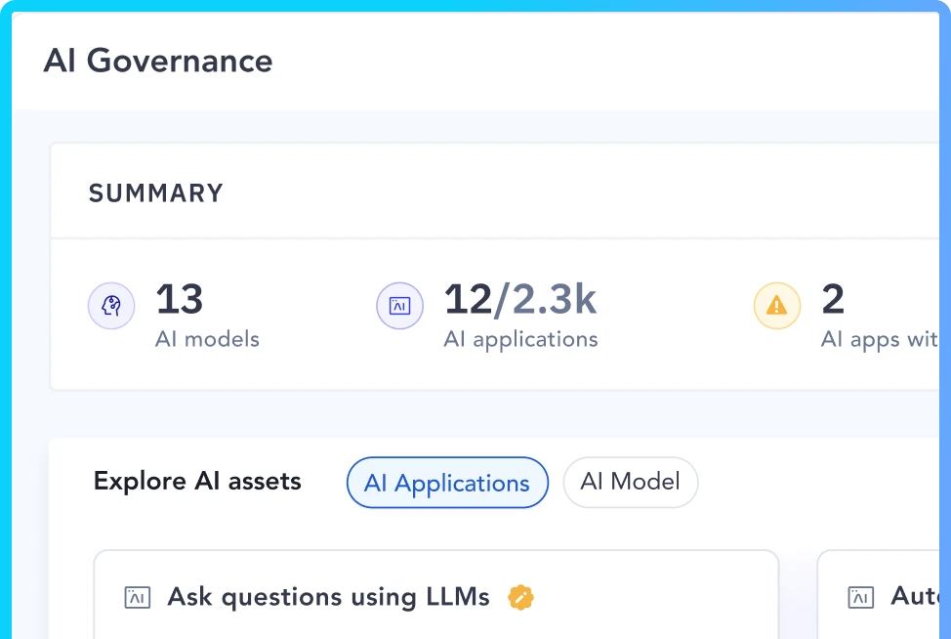The width and height of the screenshot is (951, 639).
Task: Switch to the AI Model tab
Action: [630, 482]
